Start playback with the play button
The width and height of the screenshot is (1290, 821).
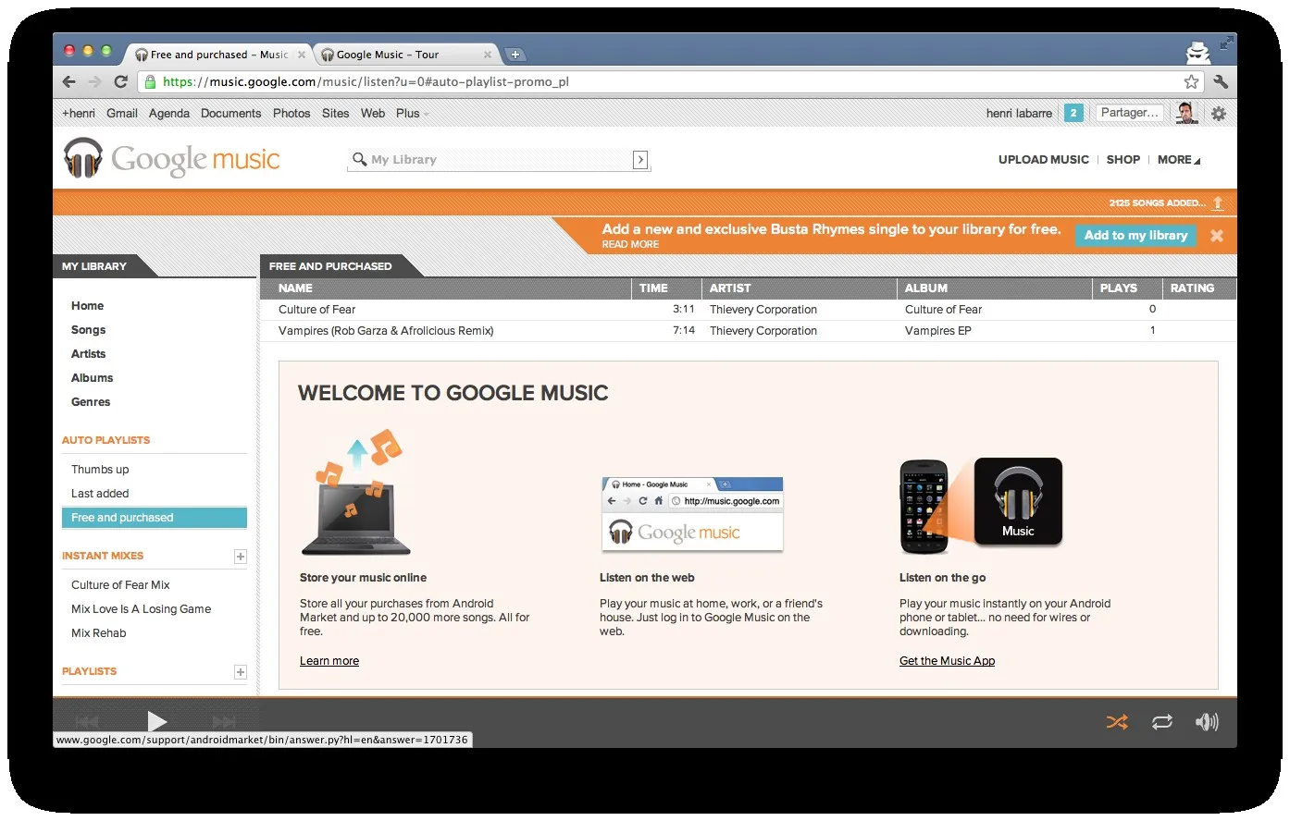(x=157, y=721)
